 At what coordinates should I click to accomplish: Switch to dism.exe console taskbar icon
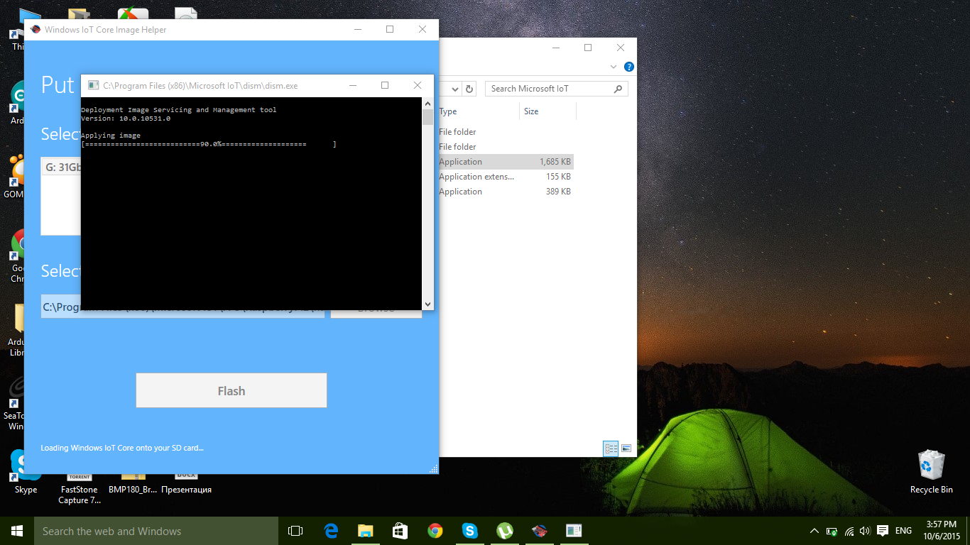574,531
